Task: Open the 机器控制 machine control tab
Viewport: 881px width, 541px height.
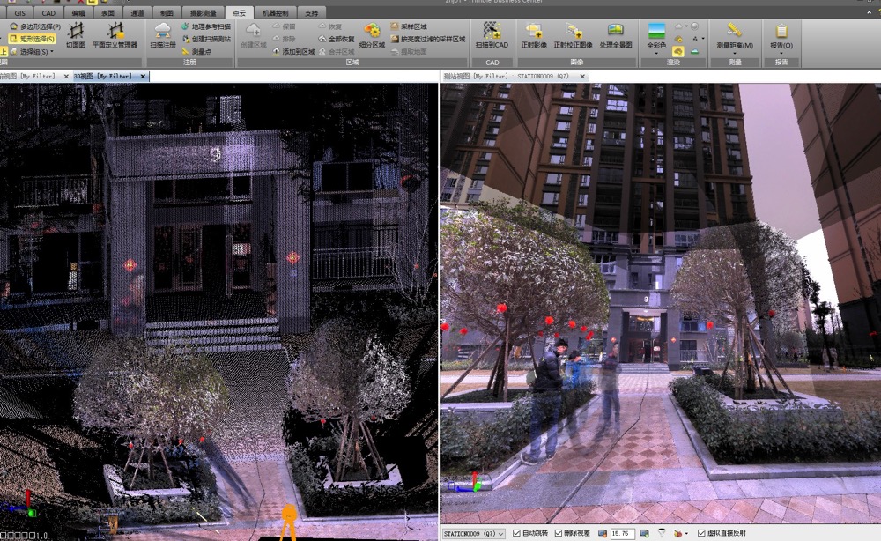Action: tap(275, 13)
